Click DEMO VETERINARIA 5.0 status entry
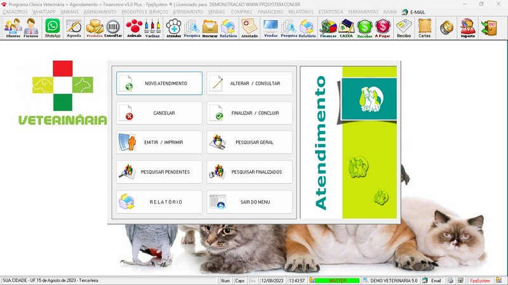508x285 pixels. point(391,281)
